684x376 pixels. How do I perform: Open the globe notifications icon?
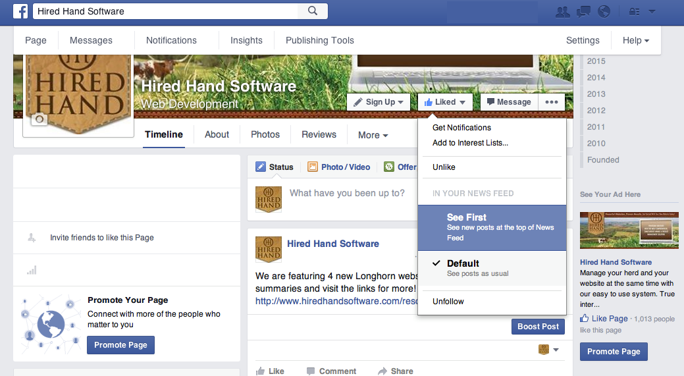click(x=604, y=11)
